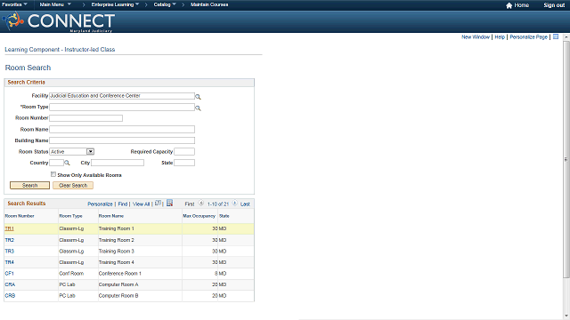The image size is (570, 320).
Task: Click Personalize Page link
Action: click(x=528, y=37)
